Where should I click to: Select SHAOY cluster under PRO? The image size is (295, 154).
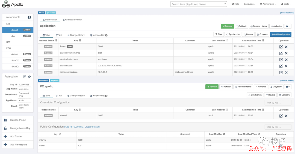pos(18,60)
